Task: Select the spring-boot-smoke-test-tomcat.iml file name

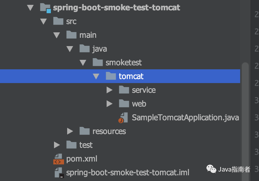Action: click(x=127, y=173)
